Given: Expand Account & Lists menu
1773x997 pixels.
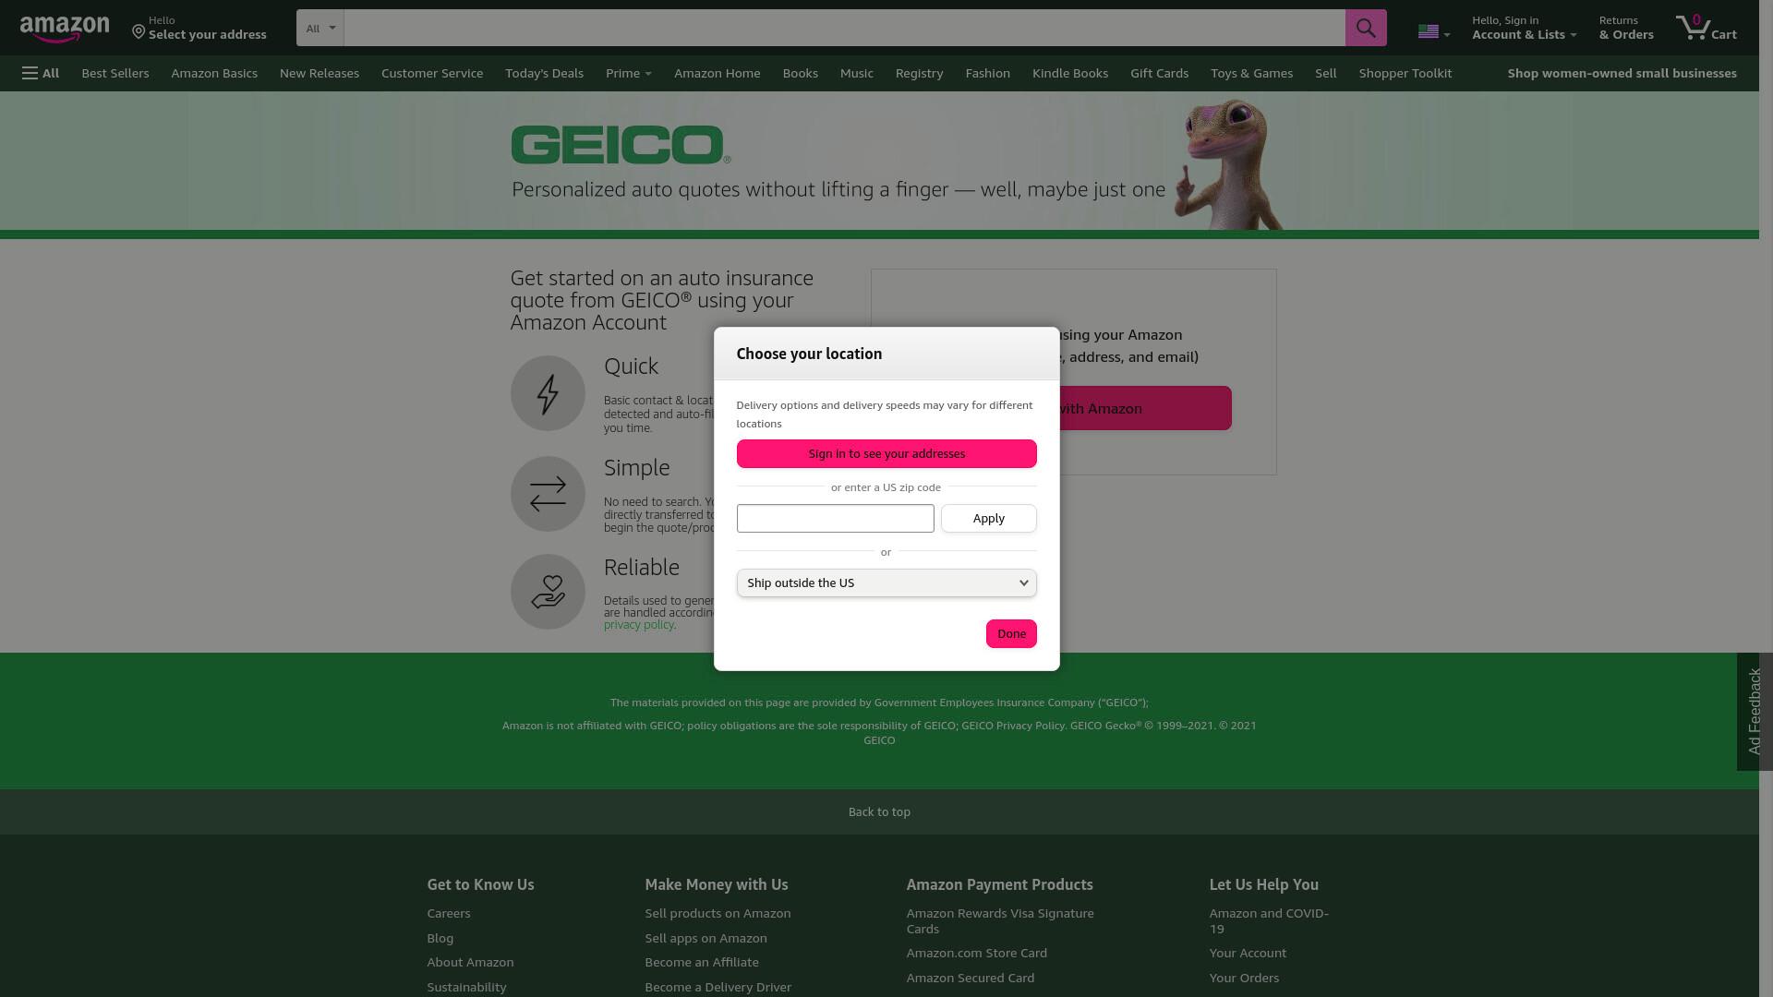Looking at the screenshot, I should click(x=1524, y=28).
